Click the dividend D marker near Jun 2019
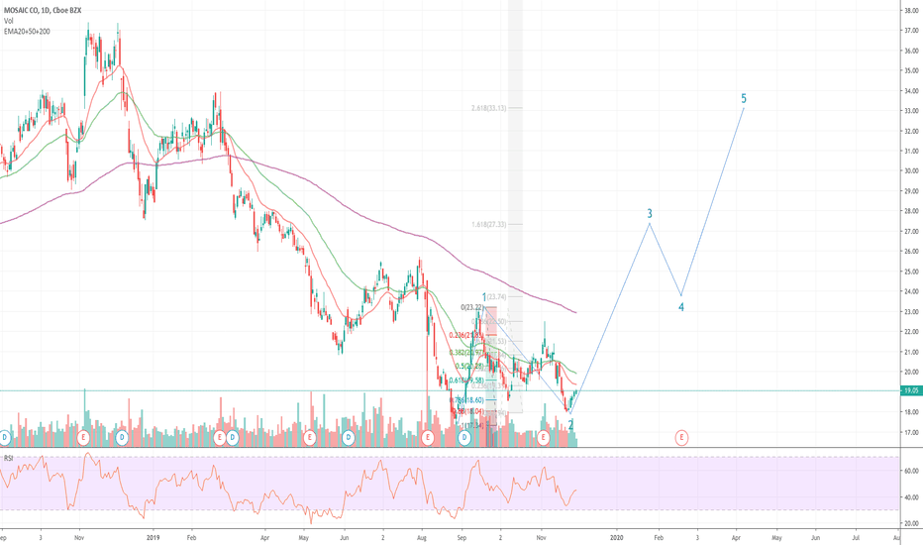Image resolution: width=923 pixels, height=545 pixels. pyautogui.click(x=349, y=437)
